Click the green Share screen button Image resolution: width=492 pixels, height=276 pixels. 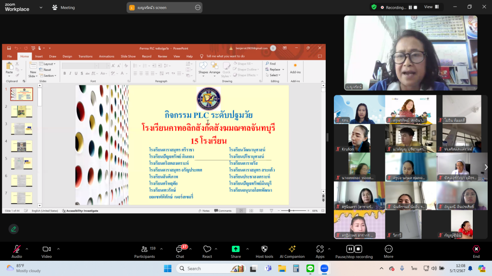(x=235, y=249)
